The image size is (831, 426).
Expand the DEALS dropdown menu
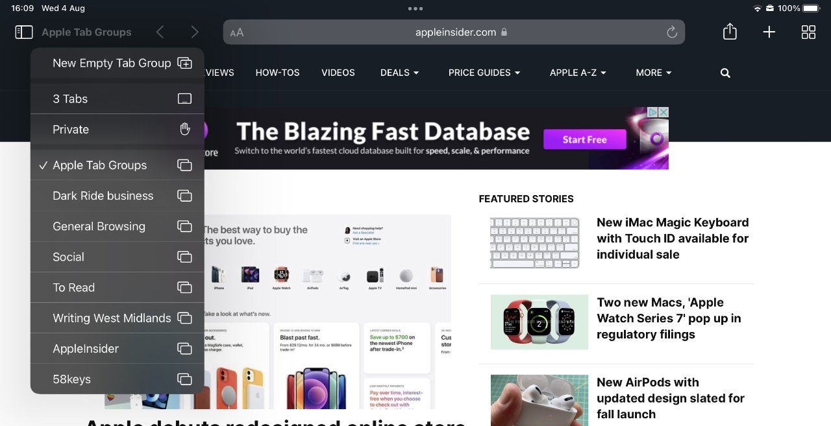pyautogui.click(x=399, y=73)
